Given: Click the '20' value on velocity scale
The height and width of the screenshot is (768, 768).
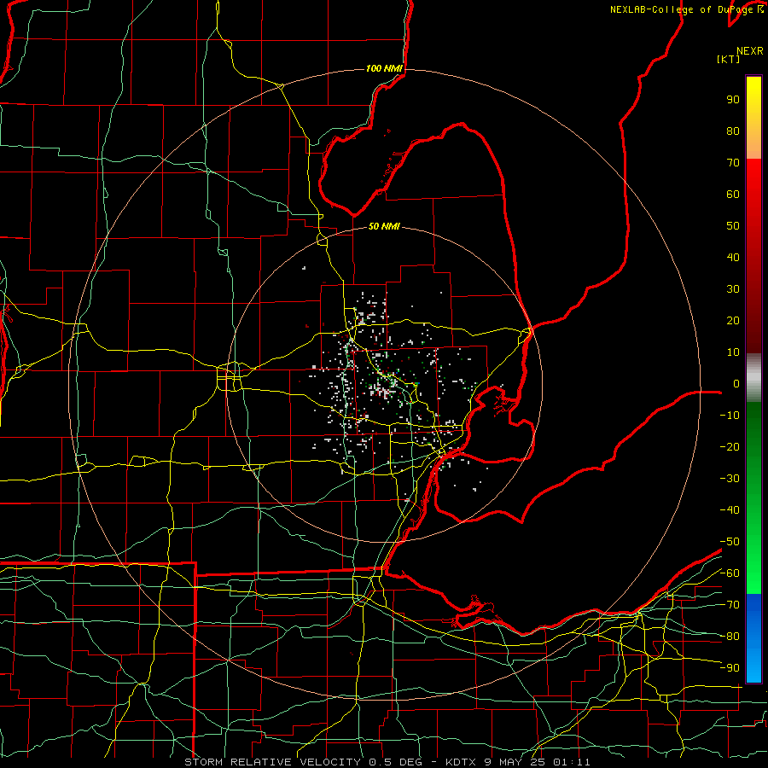Looking at the screenshot, I should pos(733,320).
